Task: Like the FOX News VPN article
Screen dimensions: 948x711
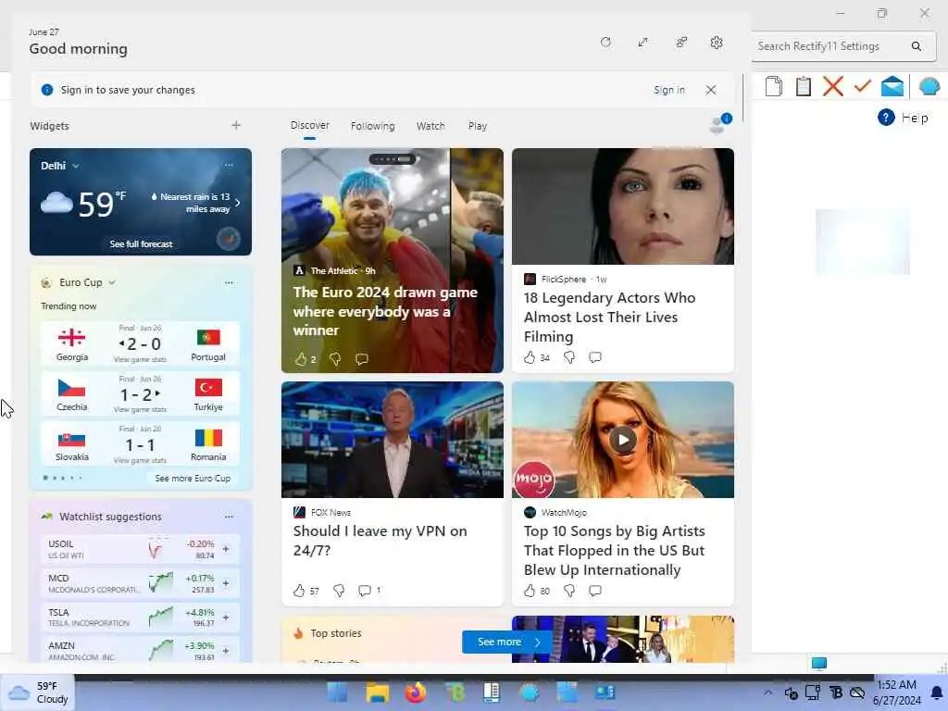Action: [x=299, y=590]
